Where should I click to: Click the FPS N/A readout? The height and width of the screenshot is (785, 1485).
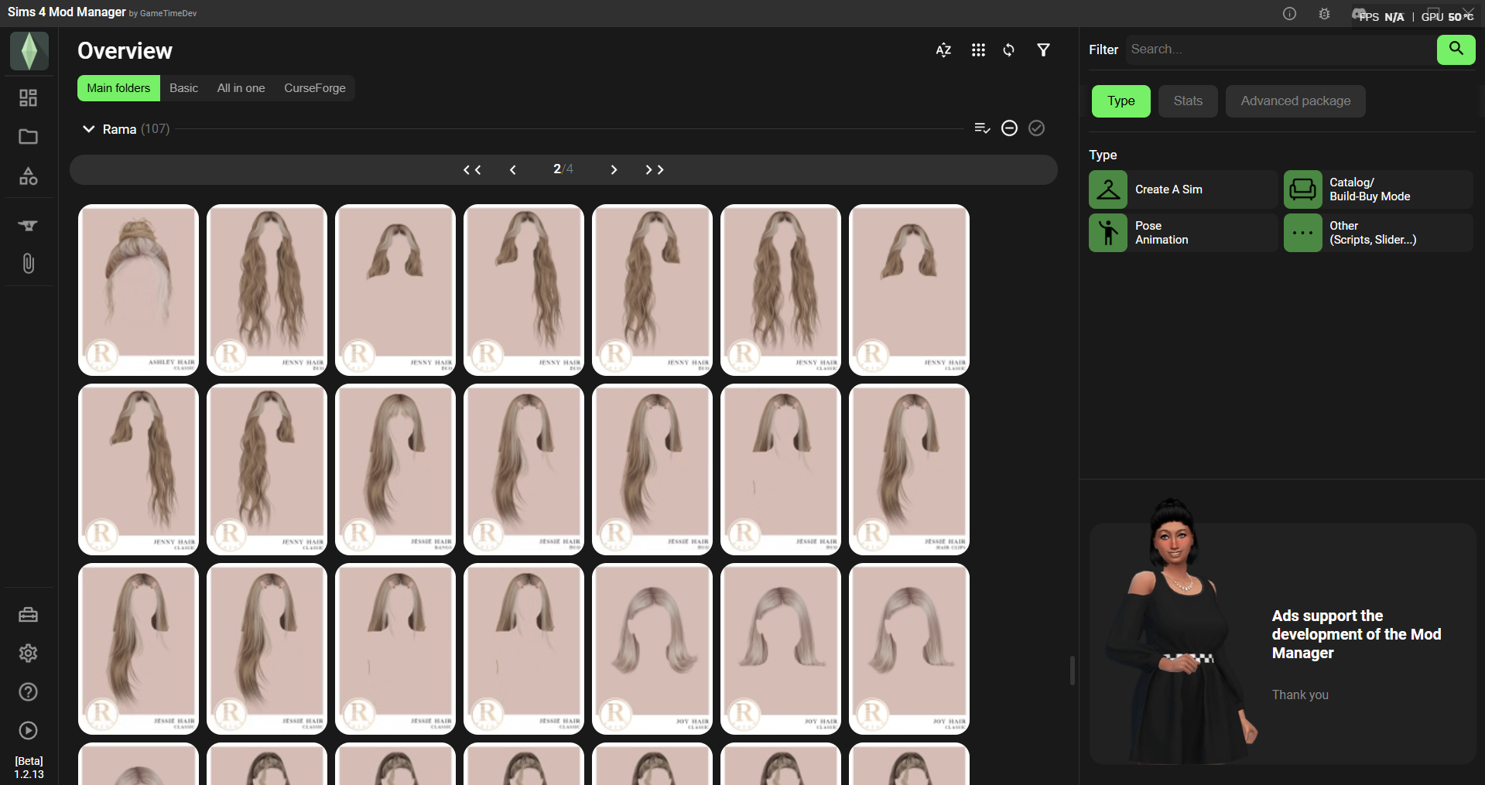pyautogui.click(x=1381, y=16)
